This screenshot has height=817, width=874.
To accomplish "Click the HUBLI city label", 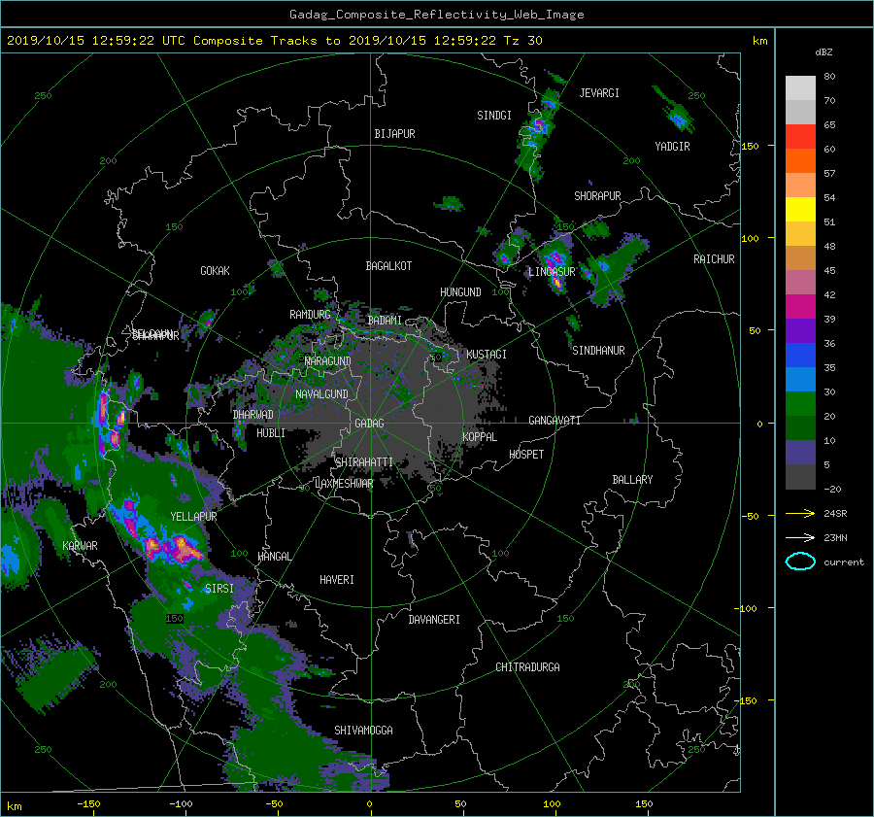I will 270,433.
